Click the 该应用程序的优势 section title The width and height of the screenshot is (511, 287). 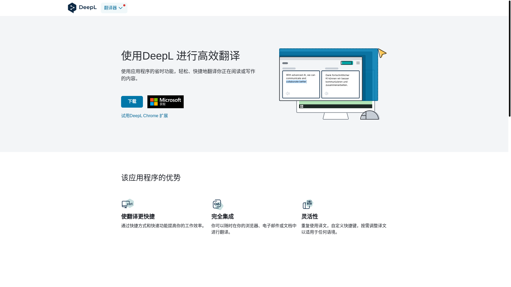click(x=151, y=178)
